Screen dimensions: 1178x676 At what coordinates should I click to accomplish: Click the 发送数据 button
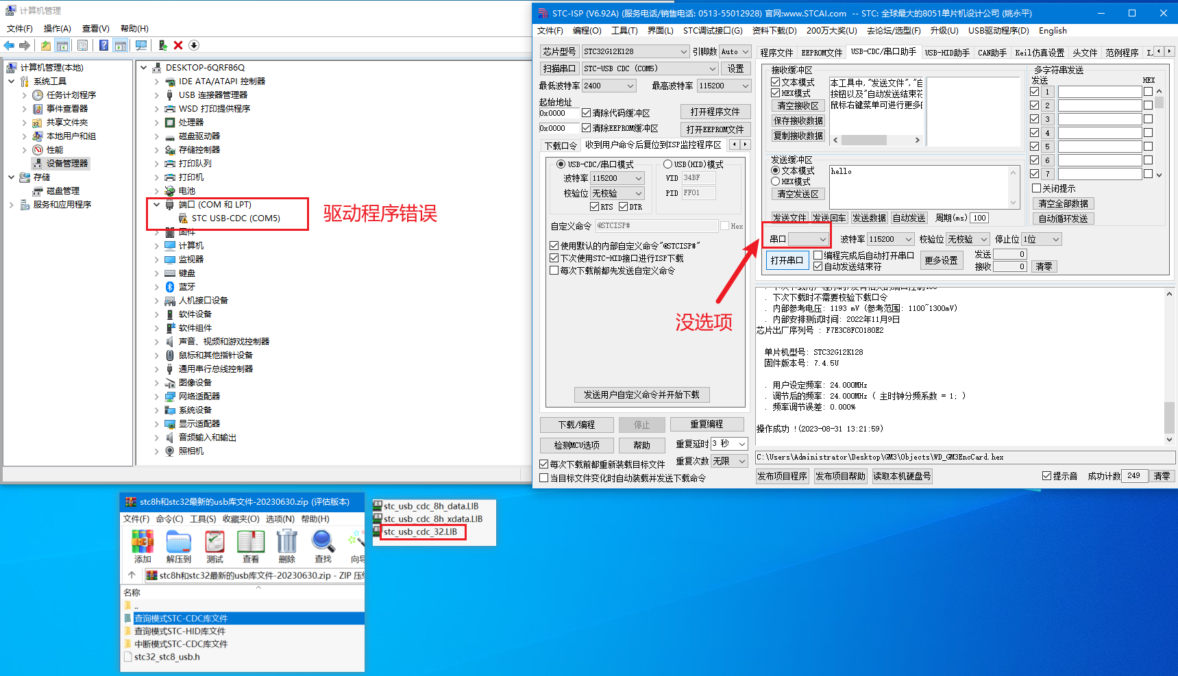point(870,218)
